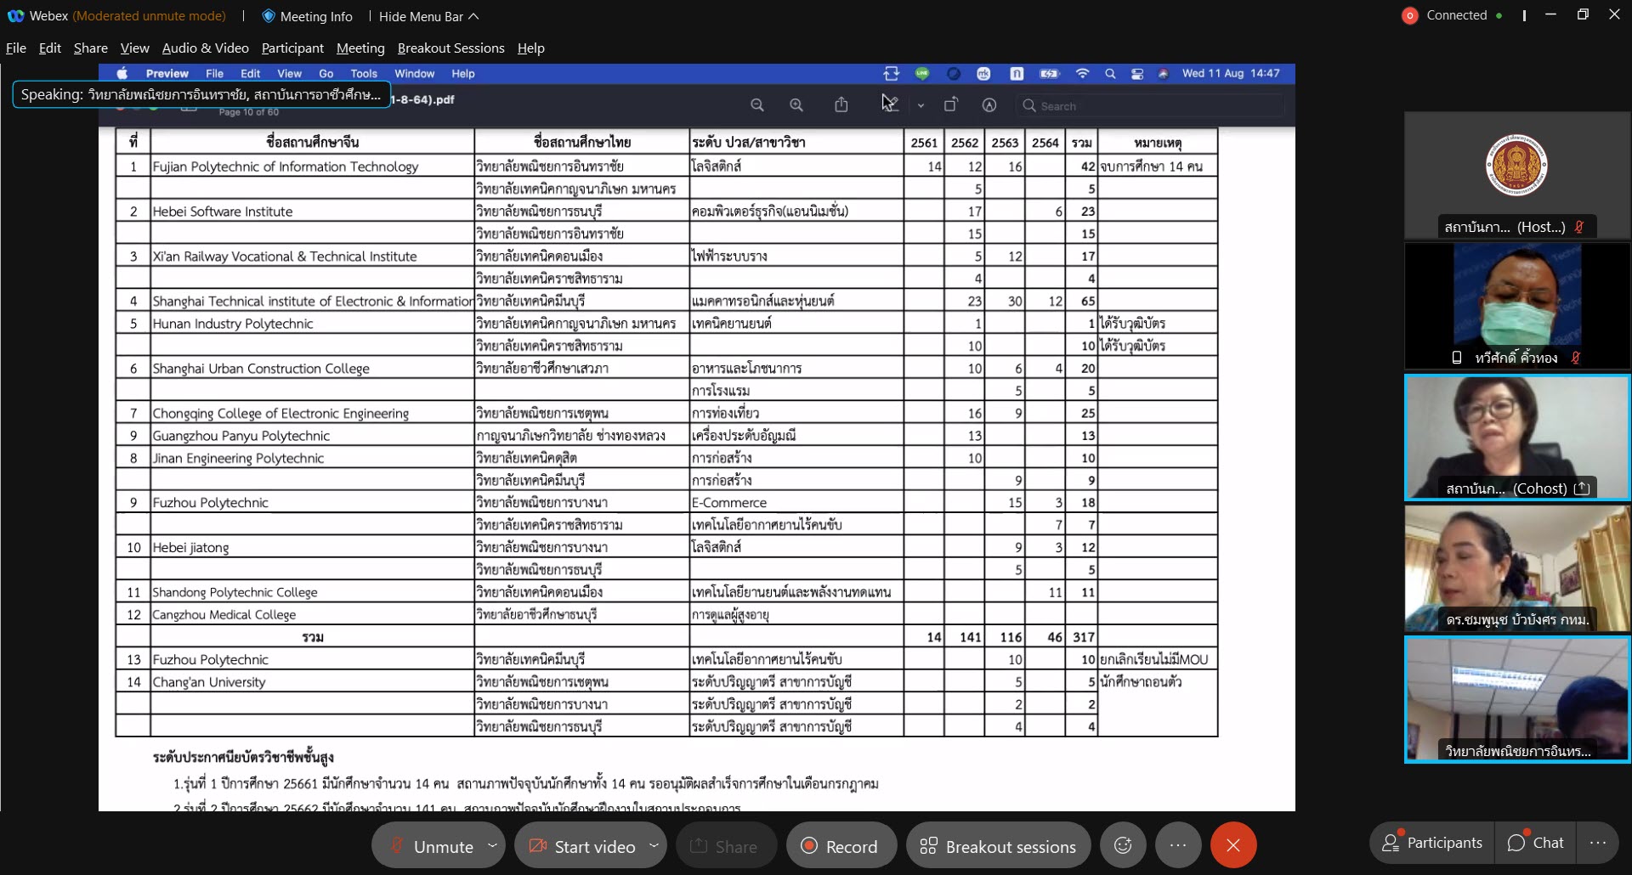
Task: Click the cell Chang'an University
Action: click(x=312, y=682)
